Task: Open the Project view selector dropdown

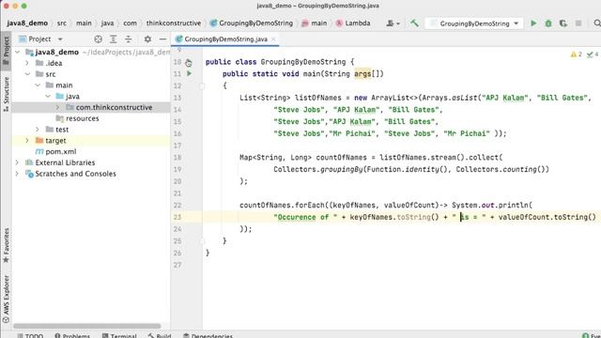Action: (x=41, y=39)
